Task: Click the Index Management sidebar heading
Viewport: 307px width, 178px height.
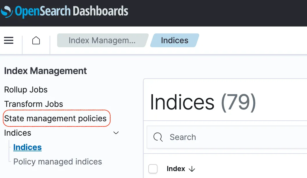Action: [x=46, y=71]
